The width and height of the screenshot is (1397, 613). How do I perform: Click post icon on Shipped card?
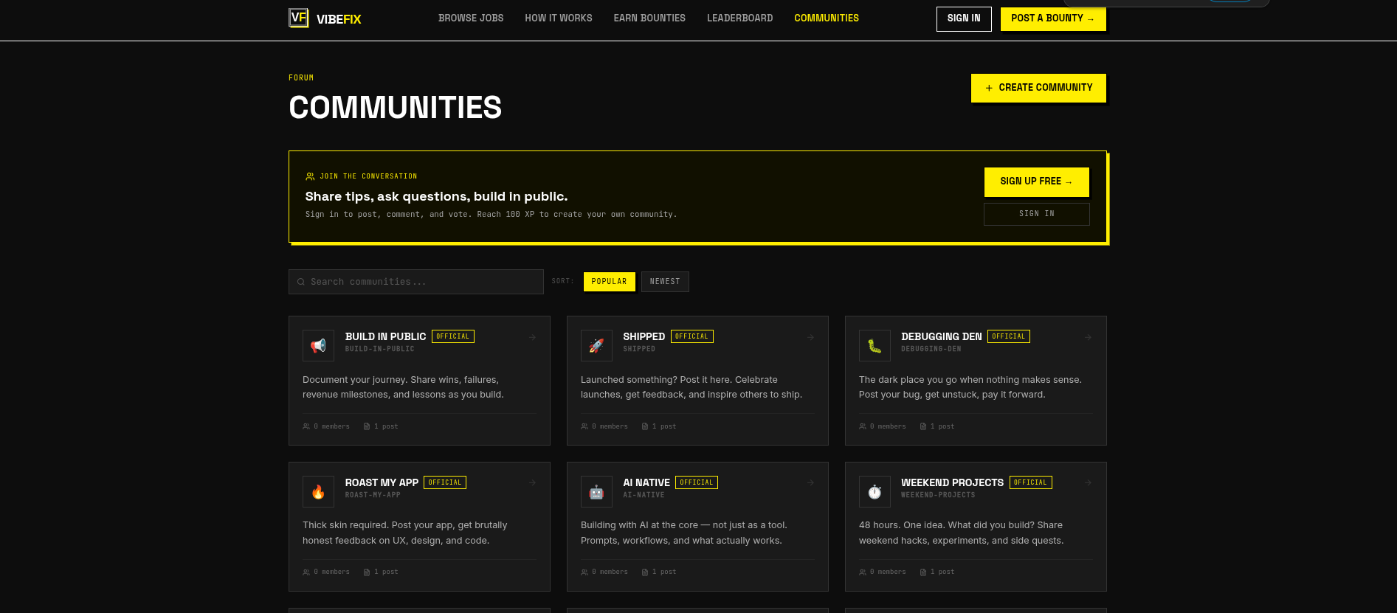coord(645,426)
